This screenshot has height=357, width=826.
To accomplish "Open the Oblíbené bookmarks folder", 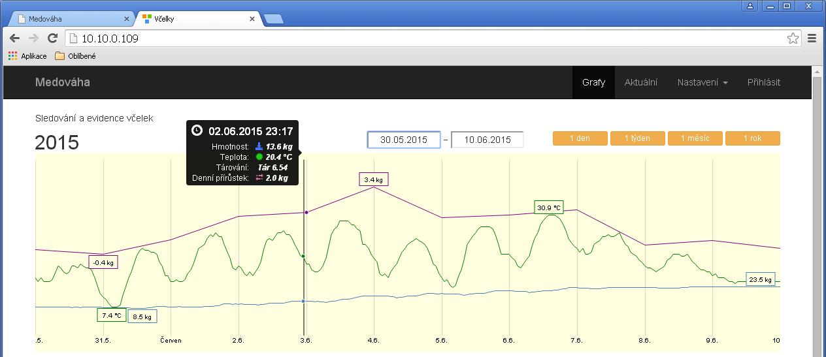I will coord(75,56).
